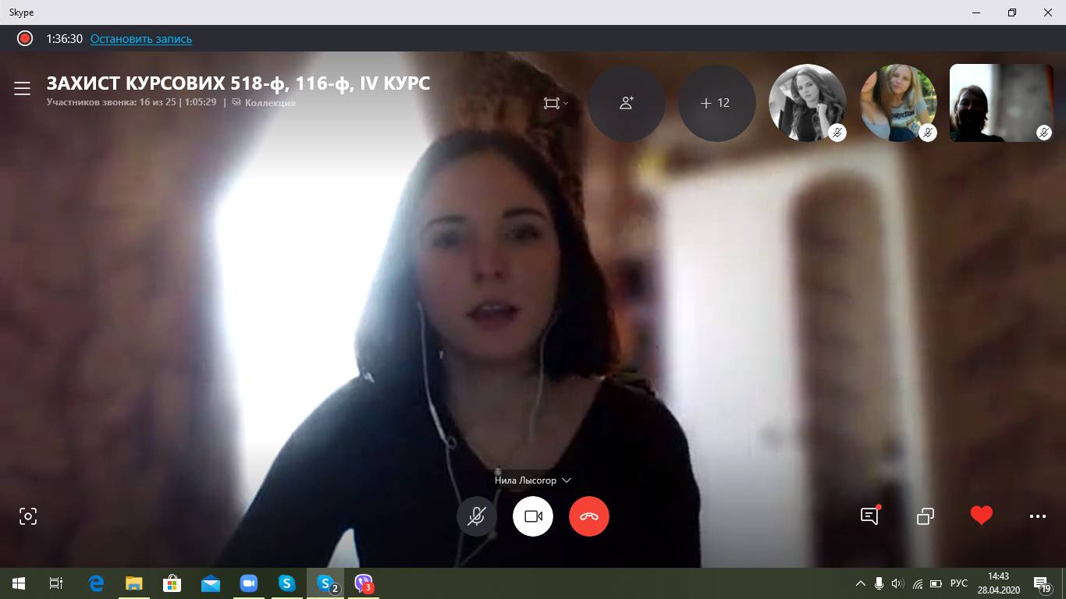Click the ЗАХИСТ КУРСОВИХ group call title
Image resolution: width=1066 pixels, height=599 pixels.
(x=238, y=83)
